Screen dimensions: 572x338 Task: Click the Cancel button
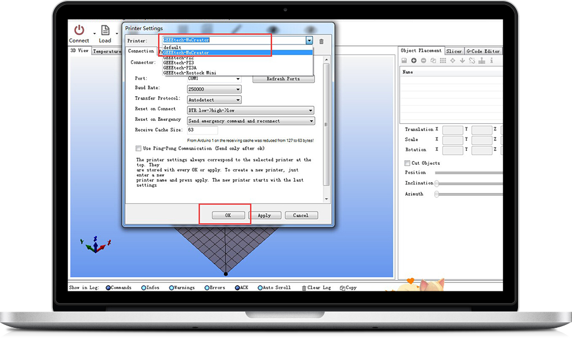pyautogui.click(x=301, y=215)
